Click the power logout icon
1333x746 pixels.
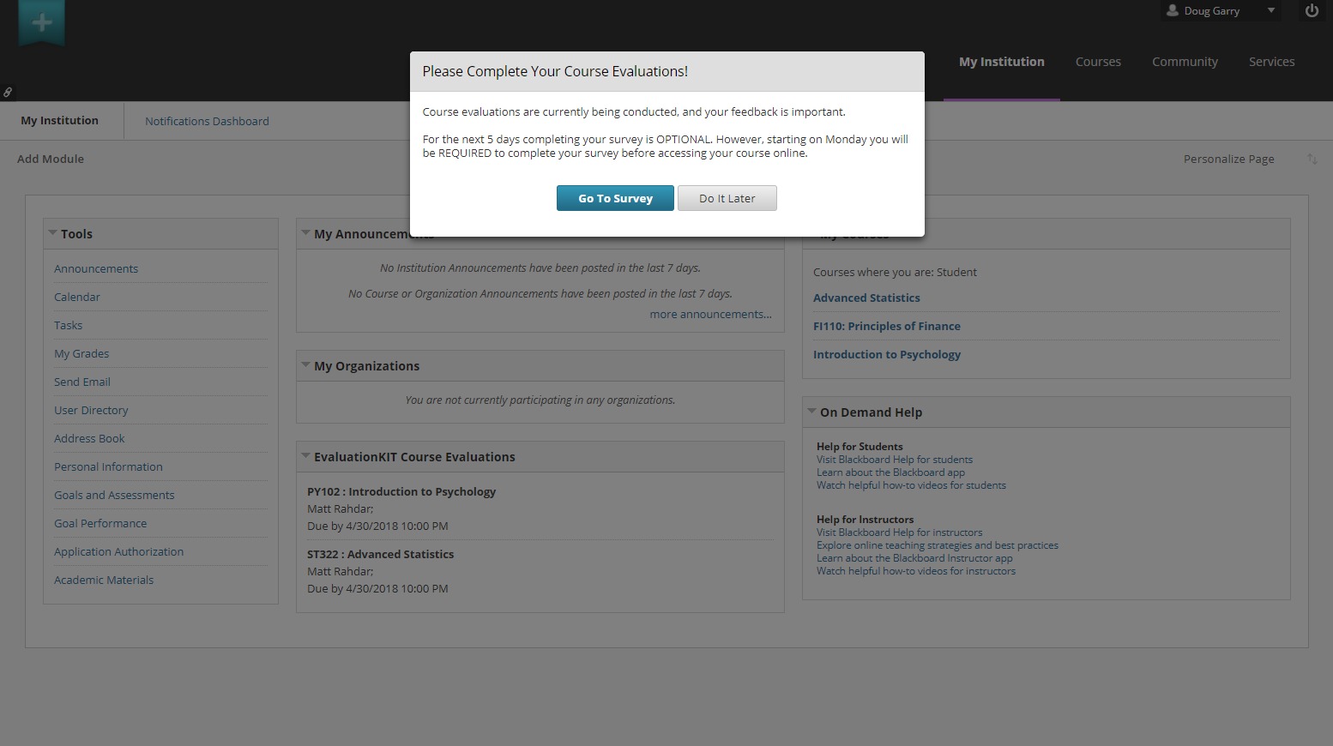click(x=1312, y=11)
